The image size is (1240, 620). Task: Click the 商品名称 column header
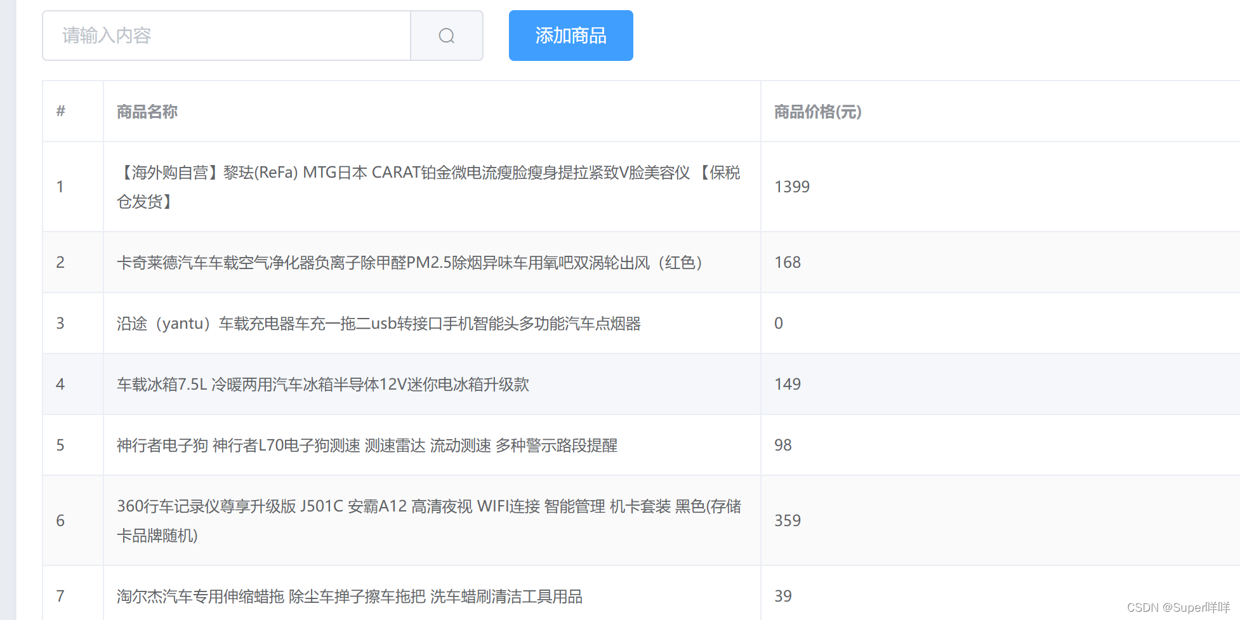coord(147,112)
